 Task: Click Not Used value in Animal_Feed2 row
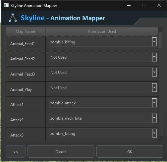[x=58, y=57]
